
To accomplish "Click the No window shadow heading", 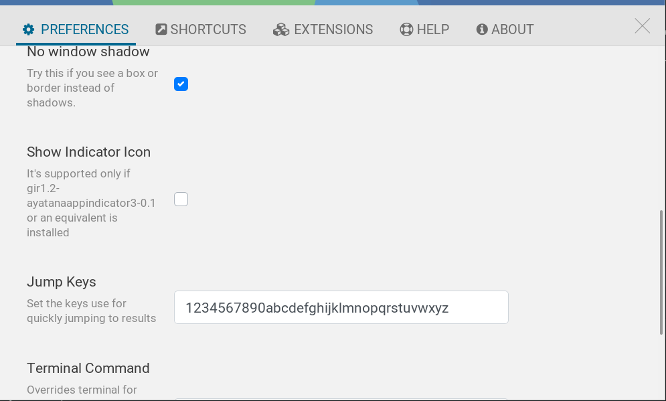I will tap(87, 52).
